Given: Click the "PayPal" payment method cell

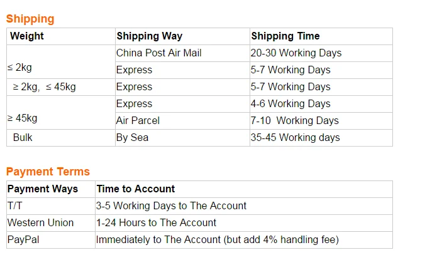Looking at the screenshot, I should (23, 240).
